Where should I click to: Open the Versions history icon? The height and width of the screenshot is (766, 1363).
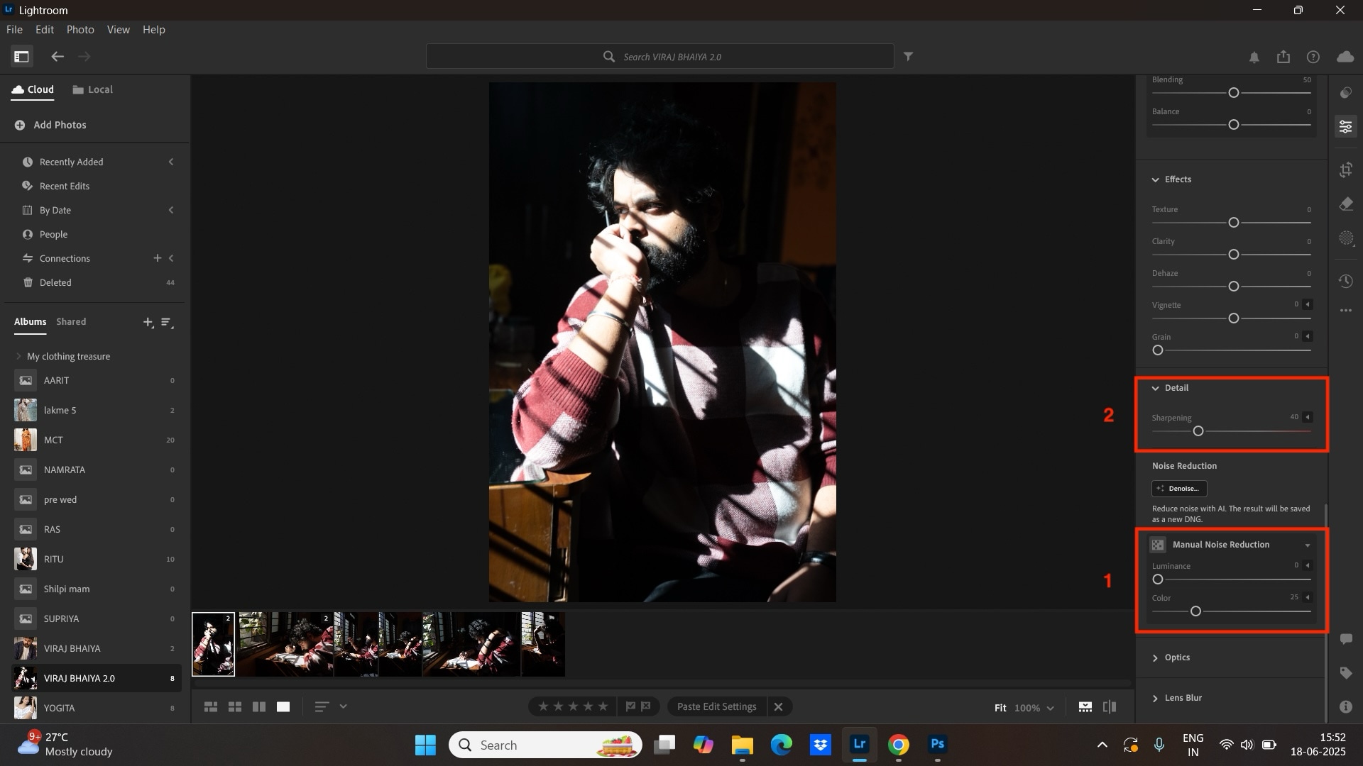click(1346, 282)
